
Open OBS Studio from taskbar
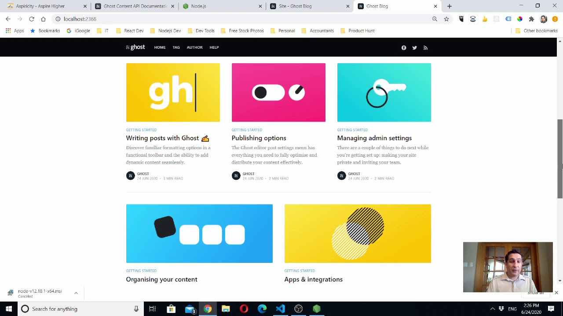298,309
